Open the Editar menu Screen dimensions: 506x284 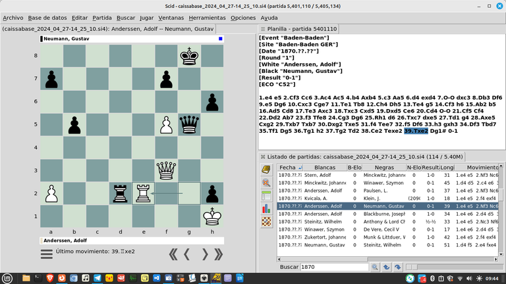click(79, 18)
